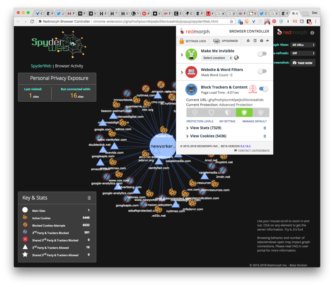Click the Lean Mode lightning icon
334x287 pixels.
coord(253,89)
